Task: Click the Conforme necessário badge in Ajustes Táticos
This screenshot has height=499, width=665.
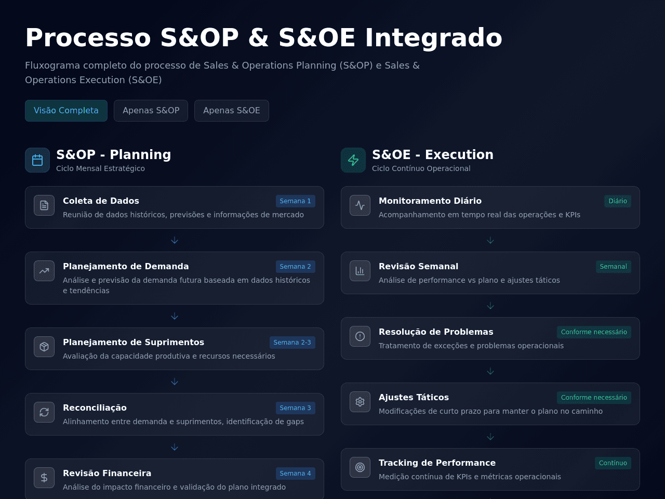Action: click(594, 398)
